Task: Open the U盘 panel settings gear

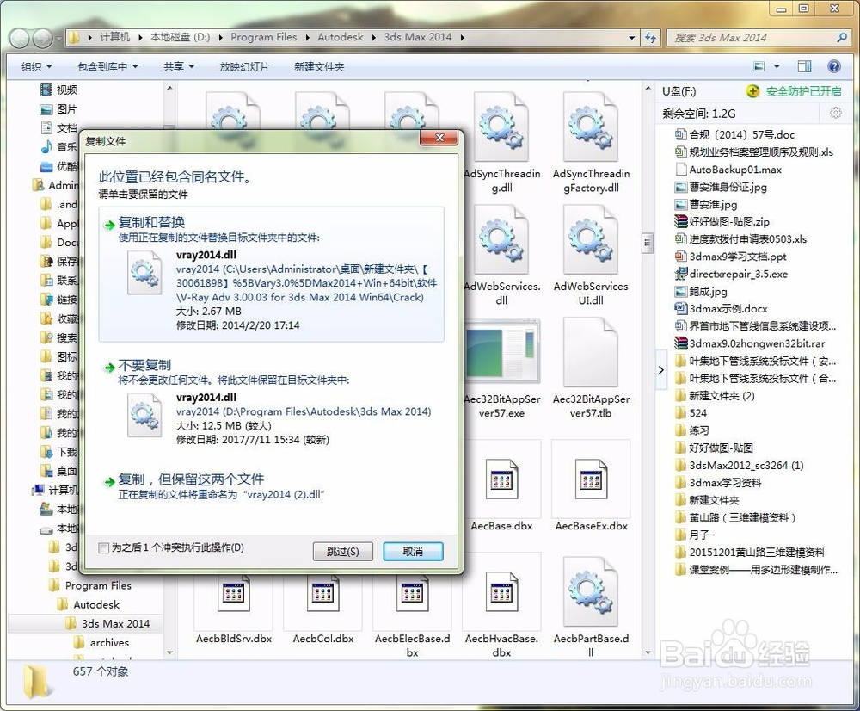Action: pos(835,113)
